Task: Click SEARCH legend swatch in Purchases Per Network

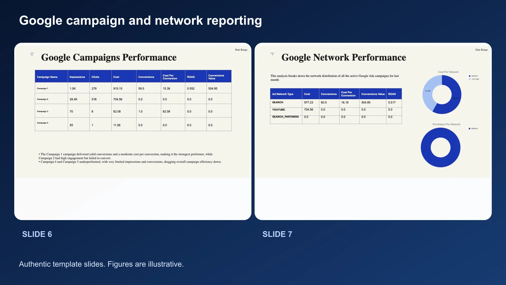Action: (x=470, y=129)
